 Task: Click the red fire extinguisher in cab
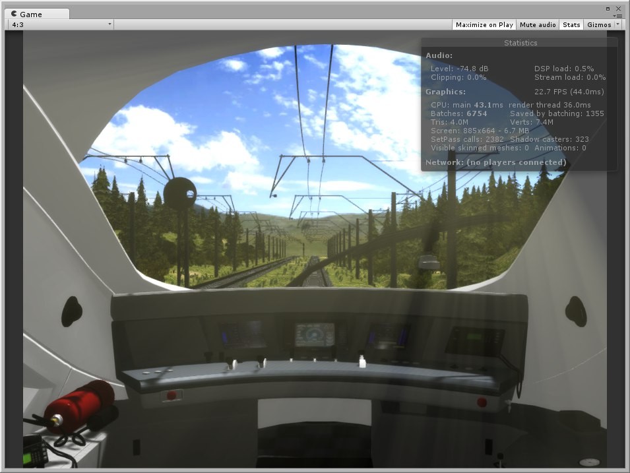(x=79, y=407)
